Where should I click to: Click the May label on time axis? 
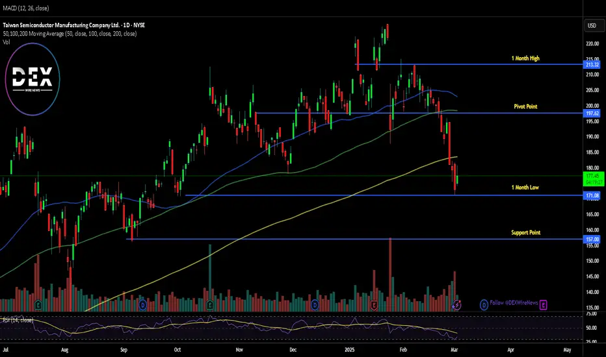pos(567,350)
